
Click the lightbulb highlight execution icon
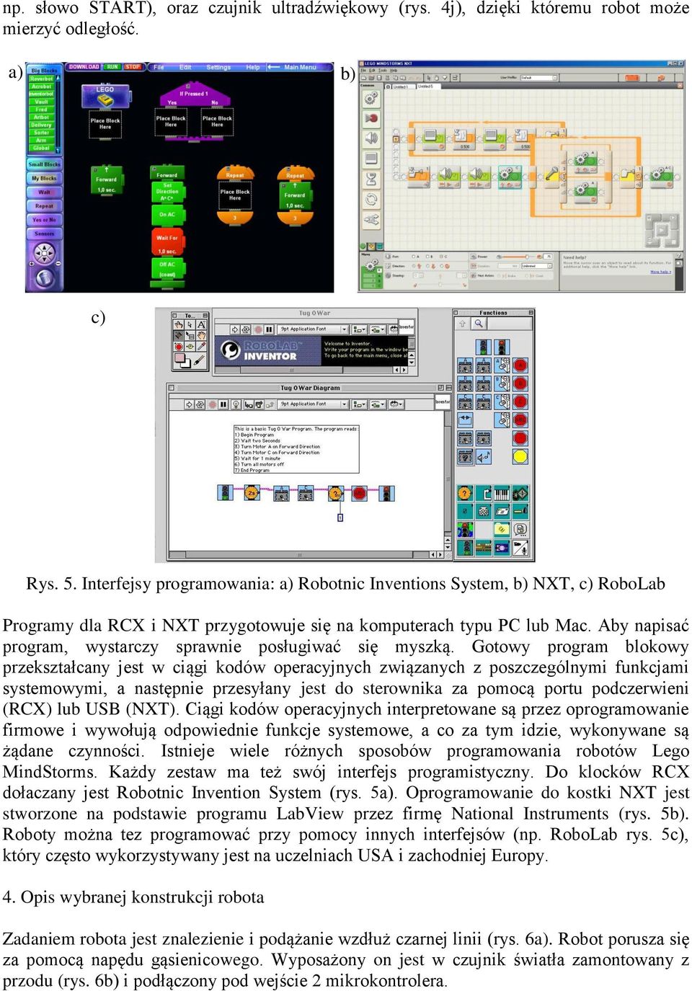(x=235, y=404)
